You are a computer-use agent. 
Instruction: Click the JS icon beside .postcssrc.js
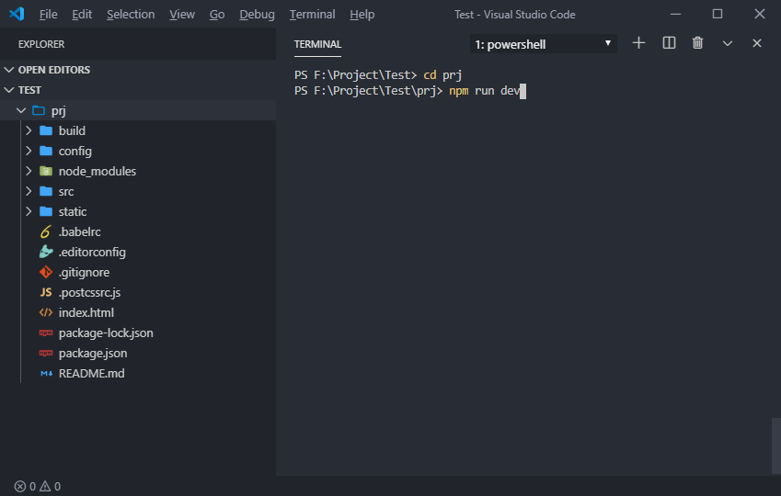point(46,292)
